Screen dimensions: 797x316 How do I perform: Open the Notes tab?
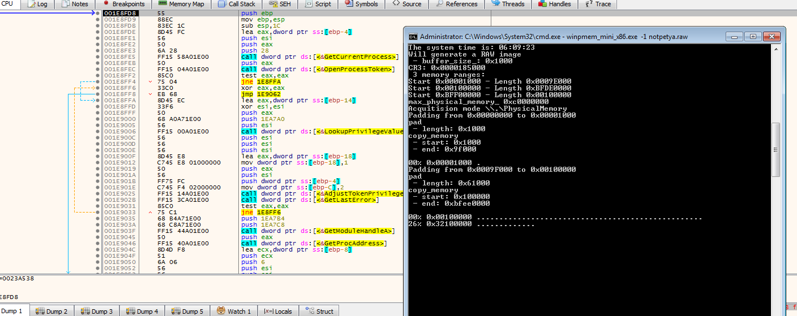[74, 4]
